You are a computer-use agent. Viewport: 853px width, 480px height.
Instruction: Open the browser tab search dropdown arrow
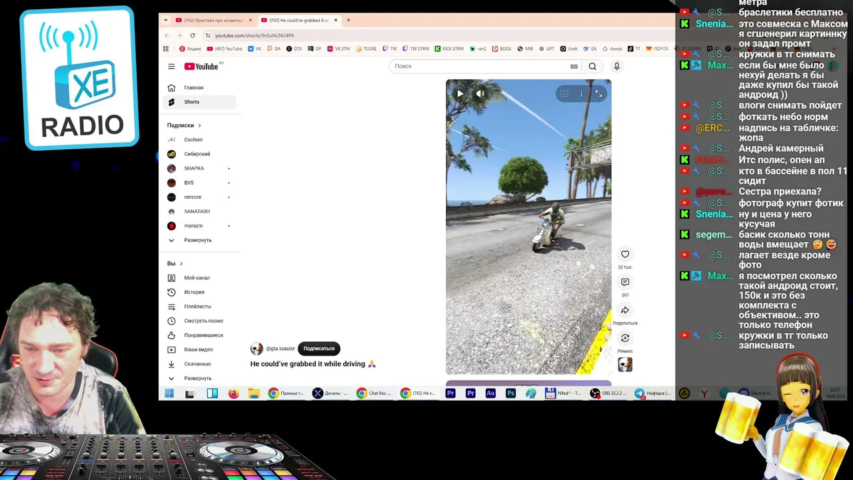165,20
